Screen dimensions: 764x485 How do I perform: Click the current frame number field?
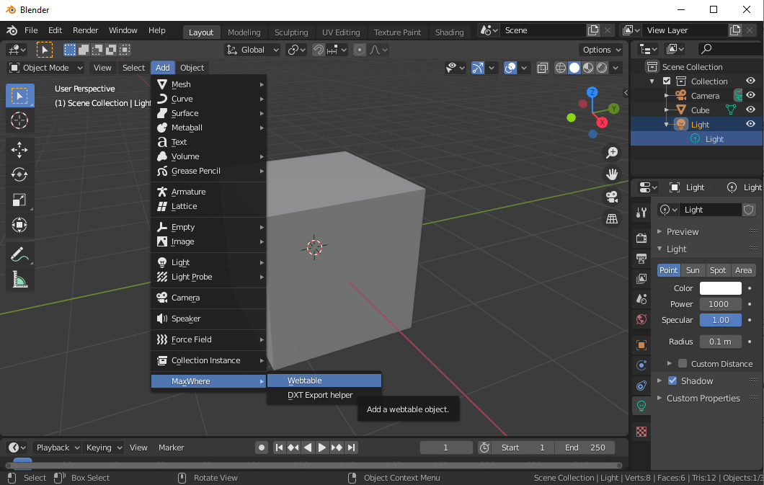(446, 448)
